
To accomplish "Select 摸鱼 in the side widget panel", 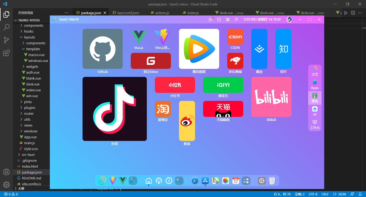I will [x=315, y=98].
